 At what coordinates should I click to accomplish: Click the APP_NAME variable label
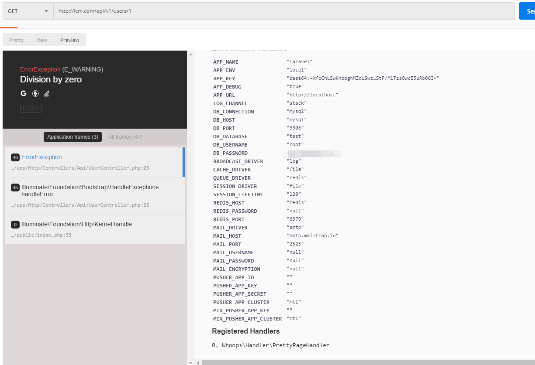[x=226, y=62]
